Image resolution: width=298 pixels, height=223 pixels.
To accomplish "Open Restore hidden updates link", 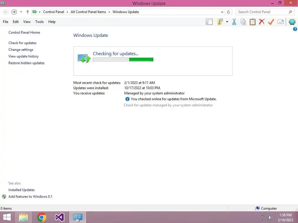I will [26, 63].
